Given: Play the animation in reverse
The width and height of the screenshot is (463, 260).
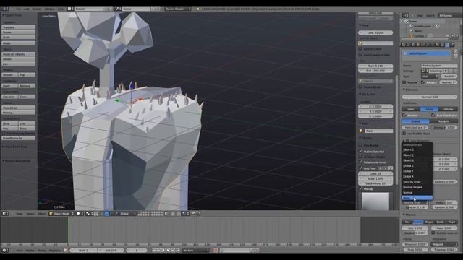Looking at the screenshot, I should [x=163, y=251].
